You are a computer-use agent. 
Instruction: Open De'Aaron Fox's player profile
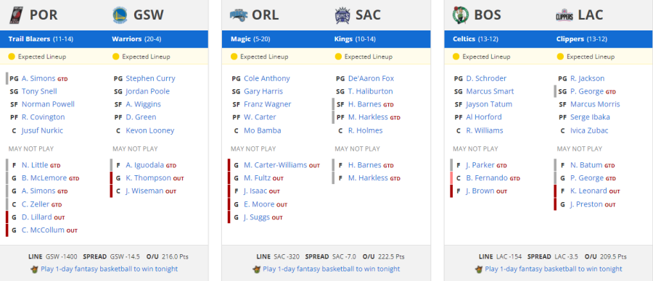(371, 78)
